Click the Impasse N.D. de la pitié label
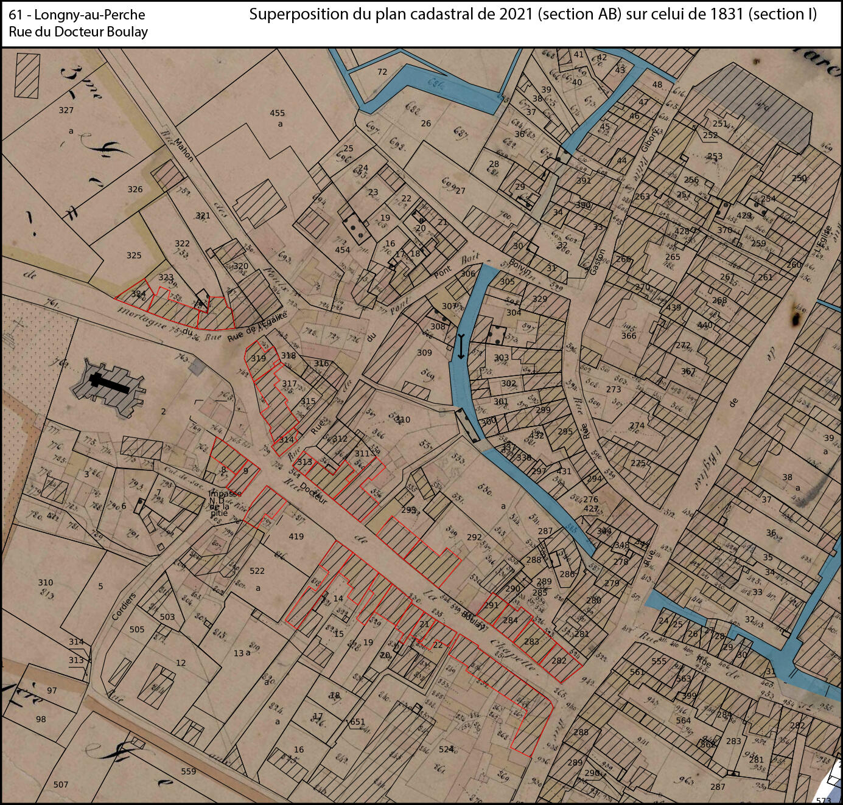This screenshot has height=805, width=843. [x=223, y=503]
